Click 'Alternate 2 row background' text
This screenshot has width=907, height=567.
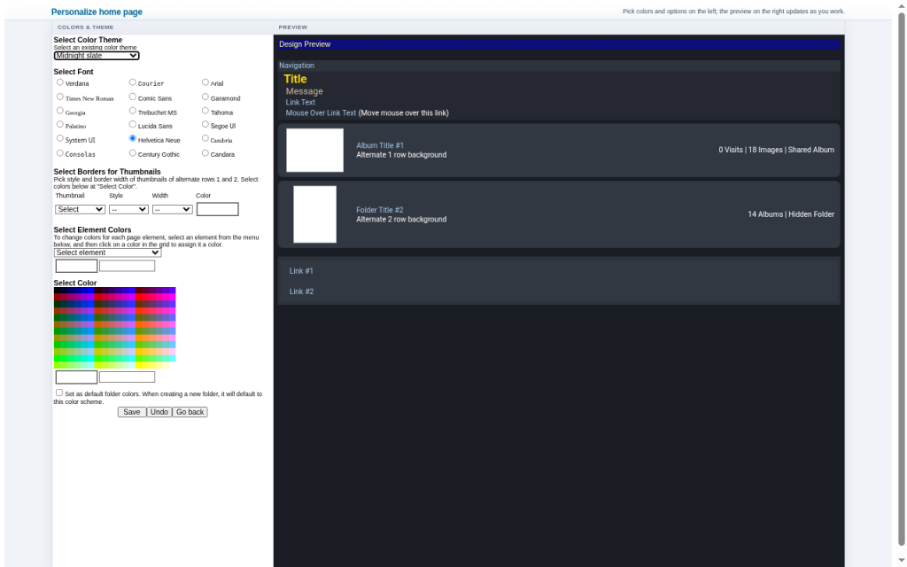pos(401,220)
